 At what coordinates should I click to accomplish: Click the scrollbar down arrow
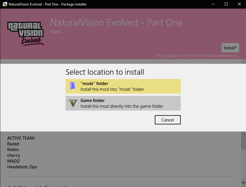click(243, 182)
